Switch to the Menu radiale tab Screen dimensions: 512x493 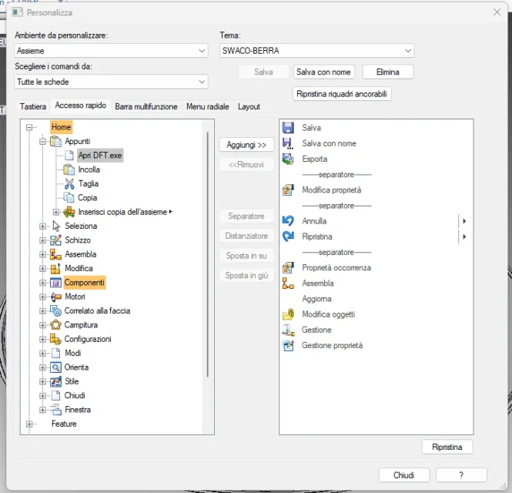207,107
